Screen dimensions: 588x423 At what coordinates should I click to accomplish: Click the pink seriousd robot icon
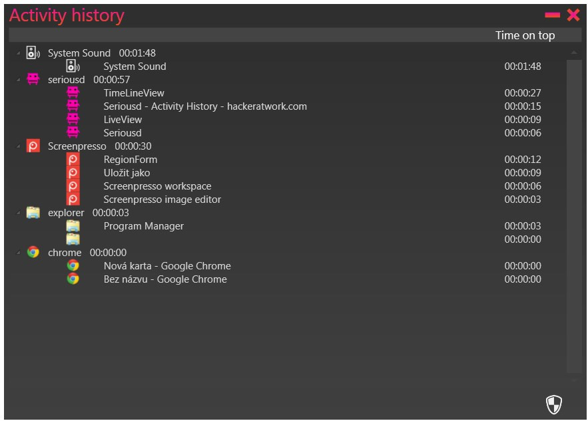click(x=33, y=79)
